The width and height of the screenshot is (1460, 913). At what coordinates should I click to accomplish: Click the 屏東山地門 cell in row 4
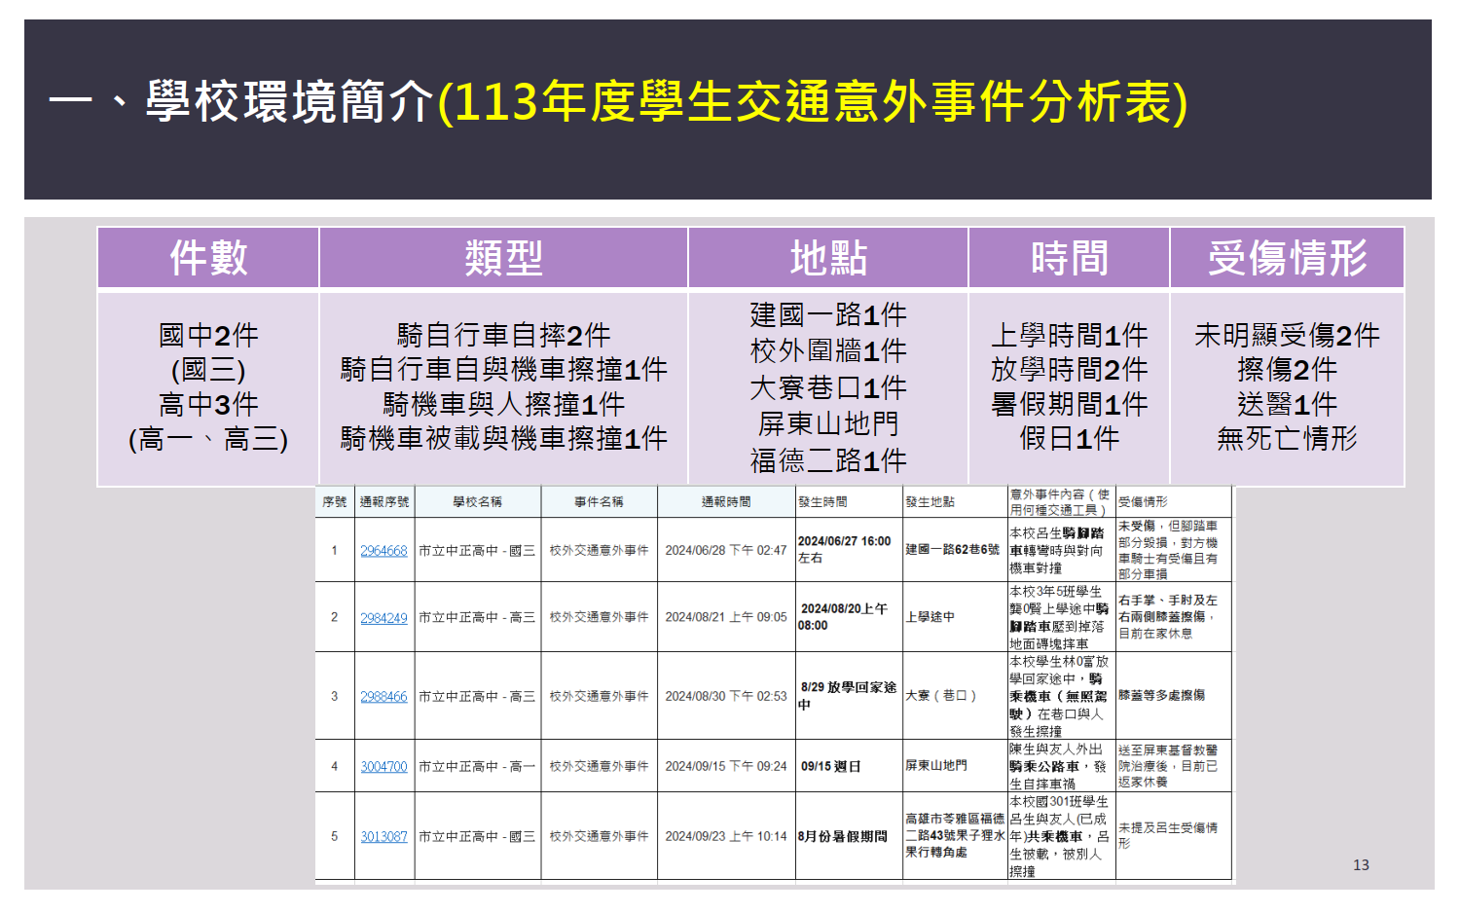[936, 766]
